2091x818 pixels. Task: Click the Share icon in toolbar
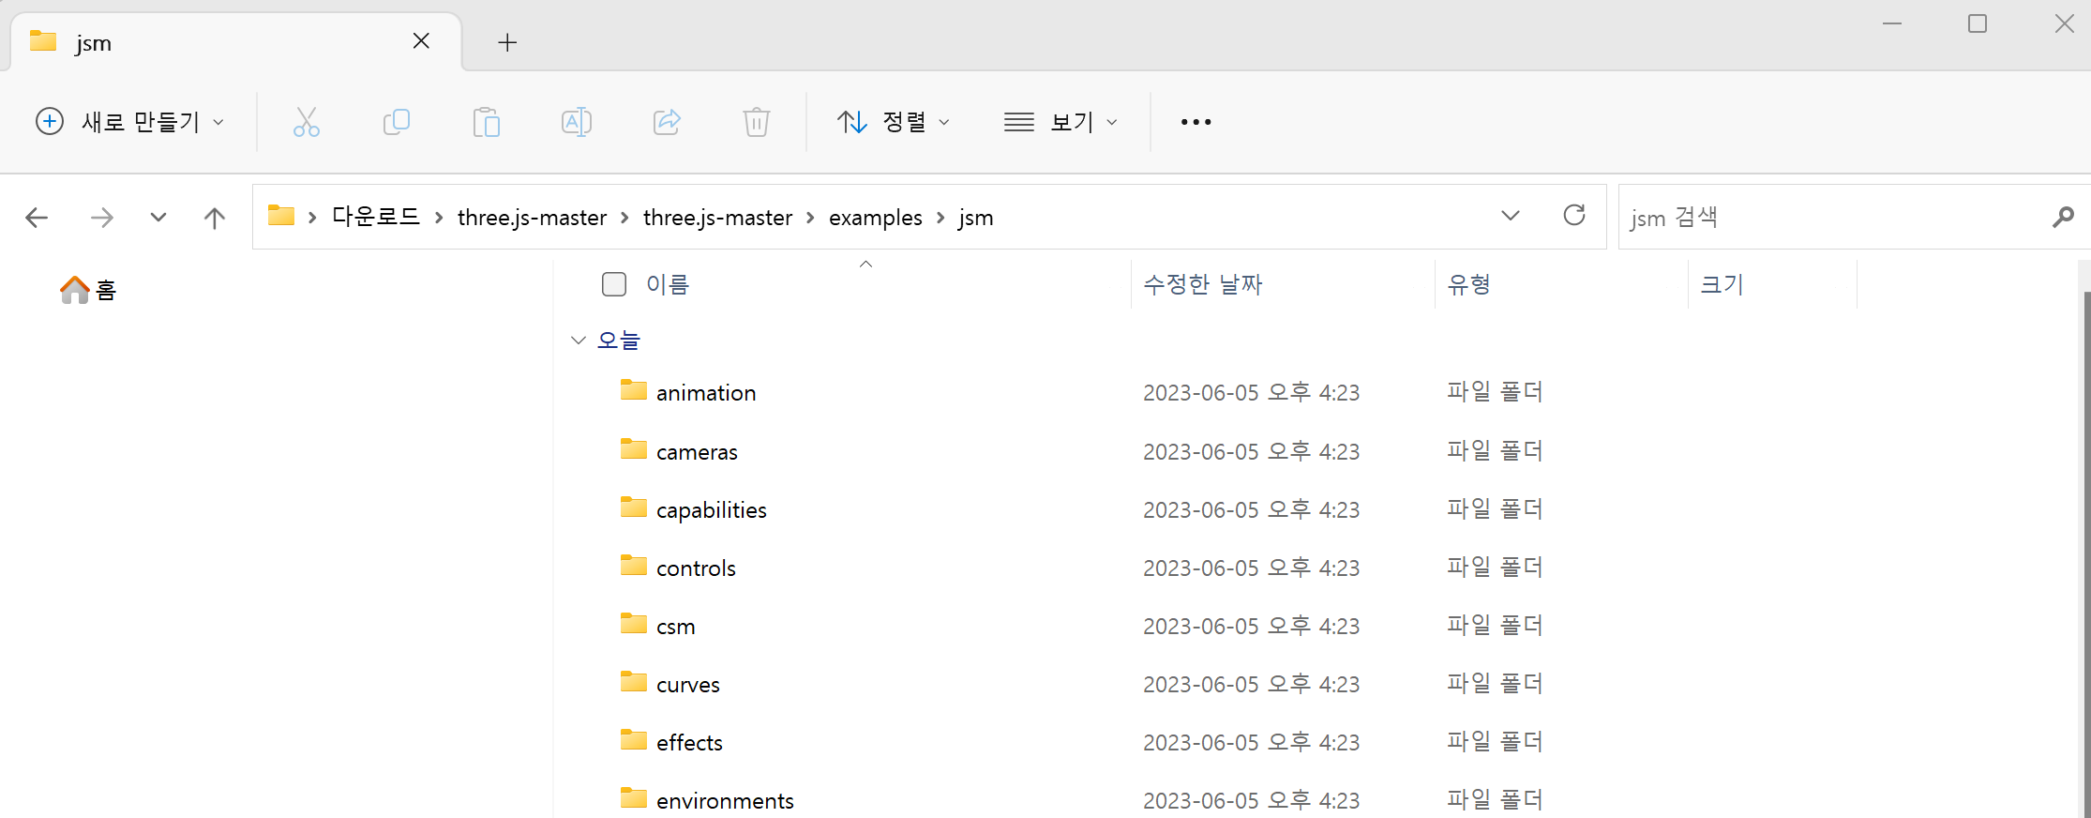[667, 122]
